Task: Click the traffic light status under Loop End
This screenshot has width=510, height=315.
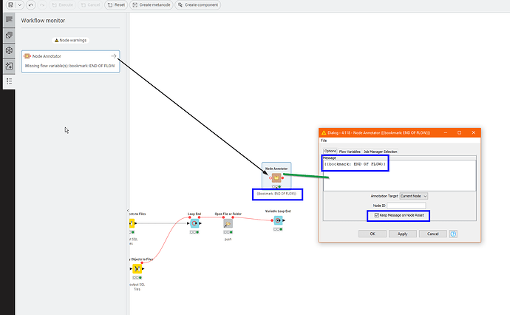Action: click(x=194, y=232)
